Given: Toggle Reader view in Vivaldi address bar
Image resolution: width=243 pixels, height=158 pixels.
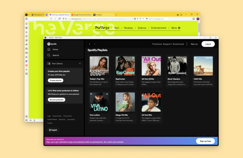Looking at the screenshot, I should click(138, 19).
